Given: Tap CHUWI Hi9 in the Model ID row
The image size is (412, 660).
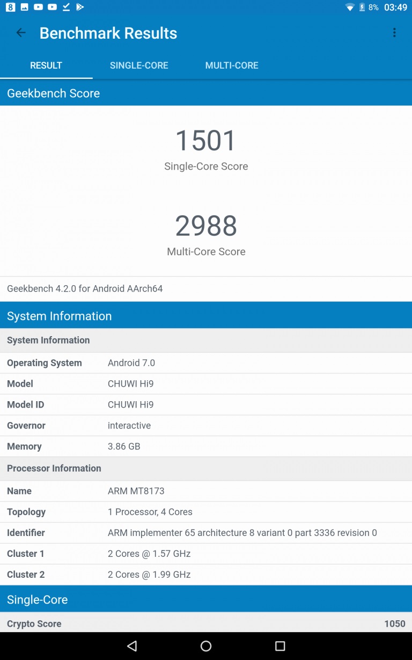Looking at the screenshot, I should point(131,405).
